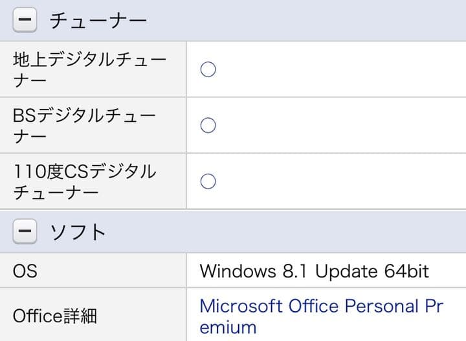
Task: Click the word 'emium' in Office link
Action: [228, 327]
